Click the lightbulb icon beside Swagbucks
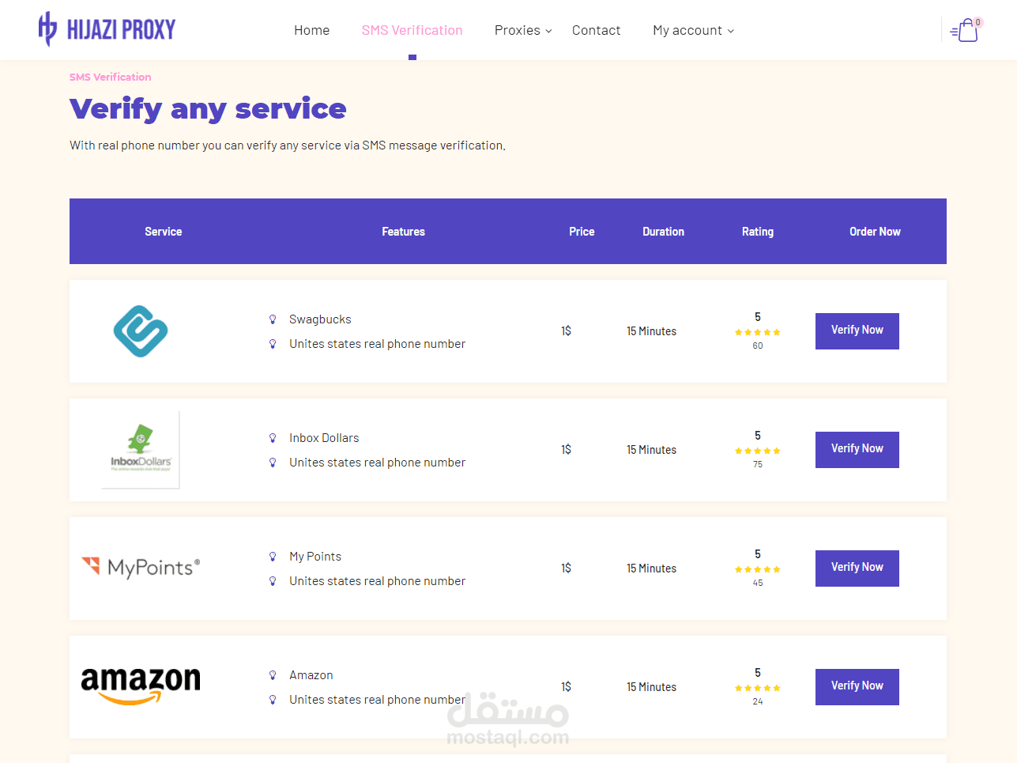Image resolution: width=1017 pixels, height=763 pixels. click(x=273, y=319)
